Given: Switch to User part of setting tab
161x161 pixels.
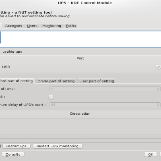Looking at the screenshot, I should point(97,81).
